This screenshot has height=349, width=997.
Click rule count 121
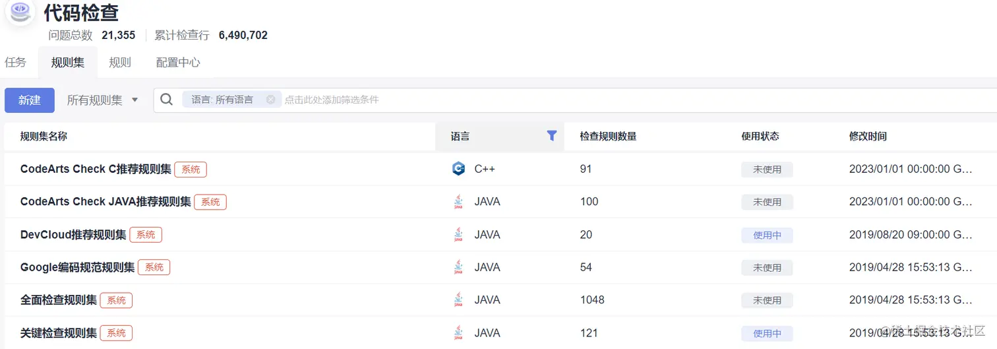tap(589, 333)
